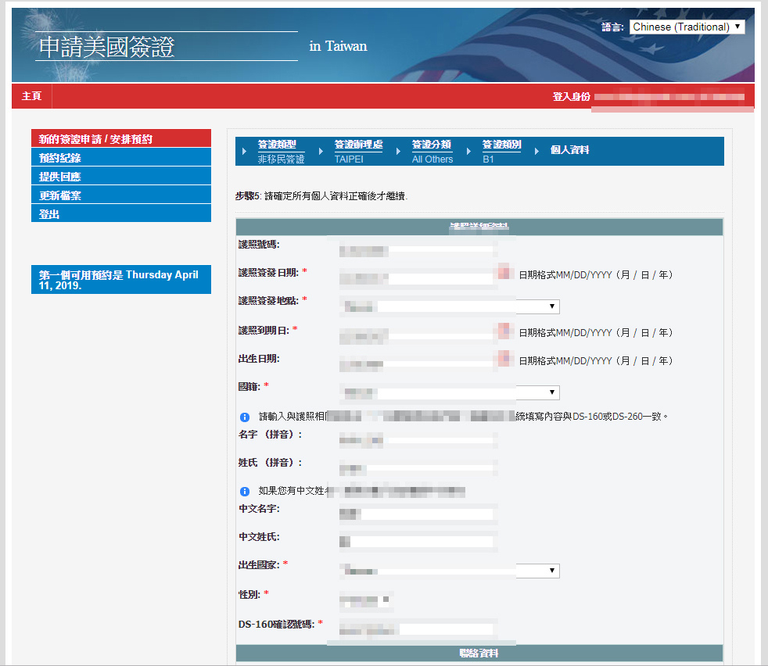
Task: Click the 中文姓氏 input field
Action: (x=417, y=541)
